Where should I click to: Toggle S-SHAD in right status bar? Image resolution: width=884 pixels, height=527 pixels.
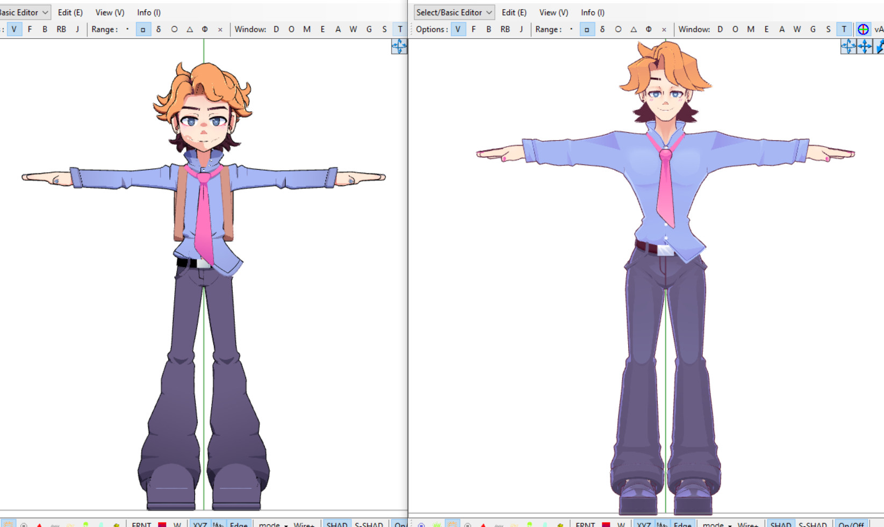tap(813, 524)
